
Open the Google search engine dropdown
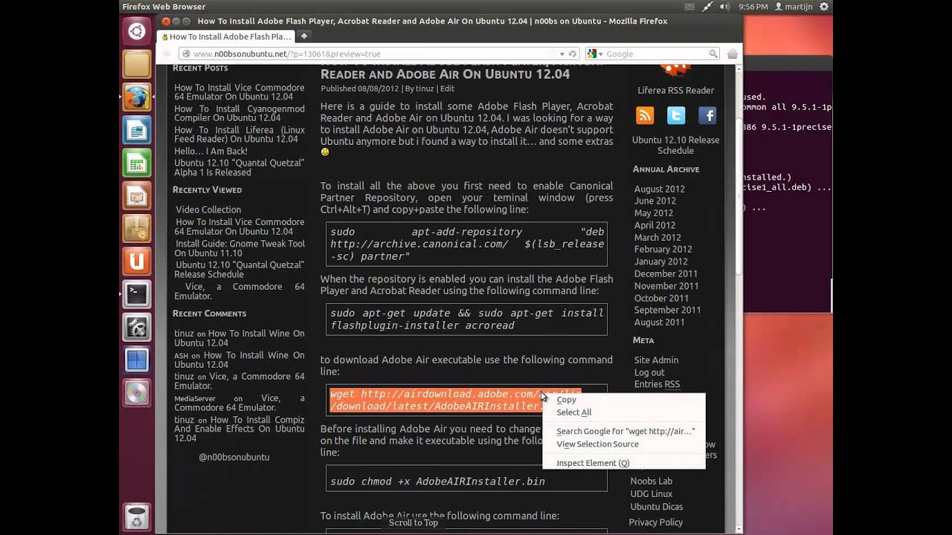595,53
